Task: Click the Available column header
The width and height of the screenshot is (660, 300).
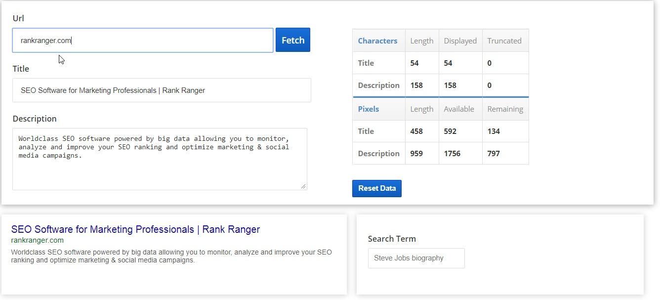Action: (x=459, y=109)
